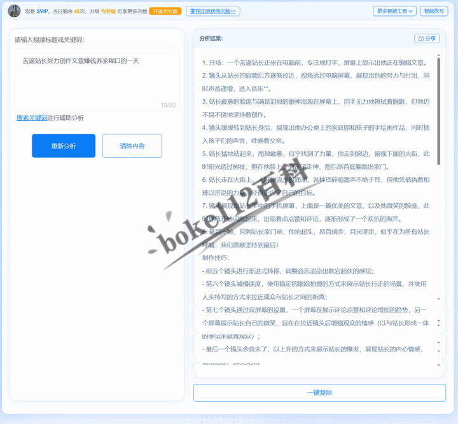Viewport: 458px width, 424px height.
Task: Click the 分析结果 heading
Action: 211,39
